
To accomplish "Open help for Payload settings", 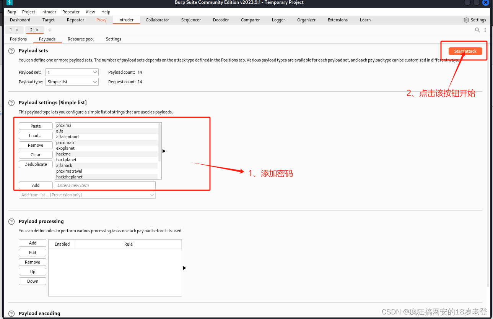I will click(11, 103).
